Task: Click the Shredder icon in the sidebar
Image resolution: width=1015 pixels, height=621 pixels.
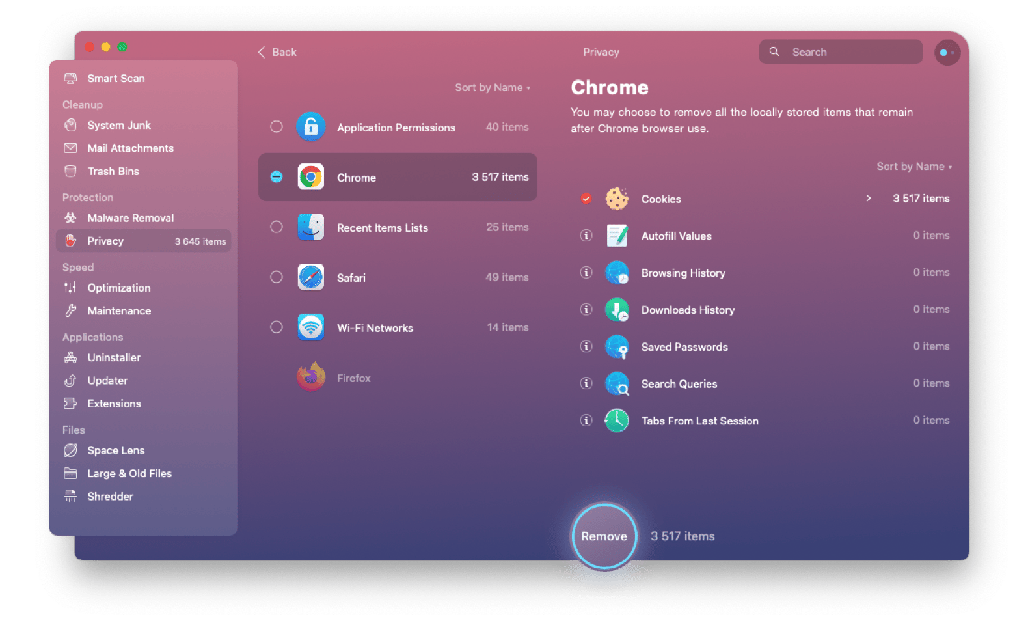Action: (70, 496)
